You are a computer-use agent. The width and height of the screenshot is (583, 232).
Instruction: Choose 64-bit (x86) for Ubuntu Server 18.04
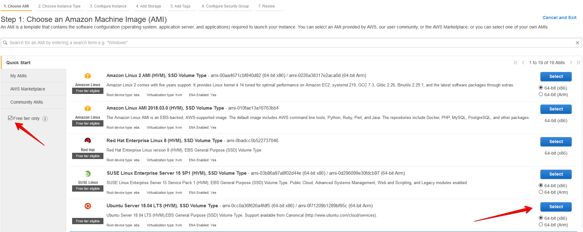(x=541, y=218)
